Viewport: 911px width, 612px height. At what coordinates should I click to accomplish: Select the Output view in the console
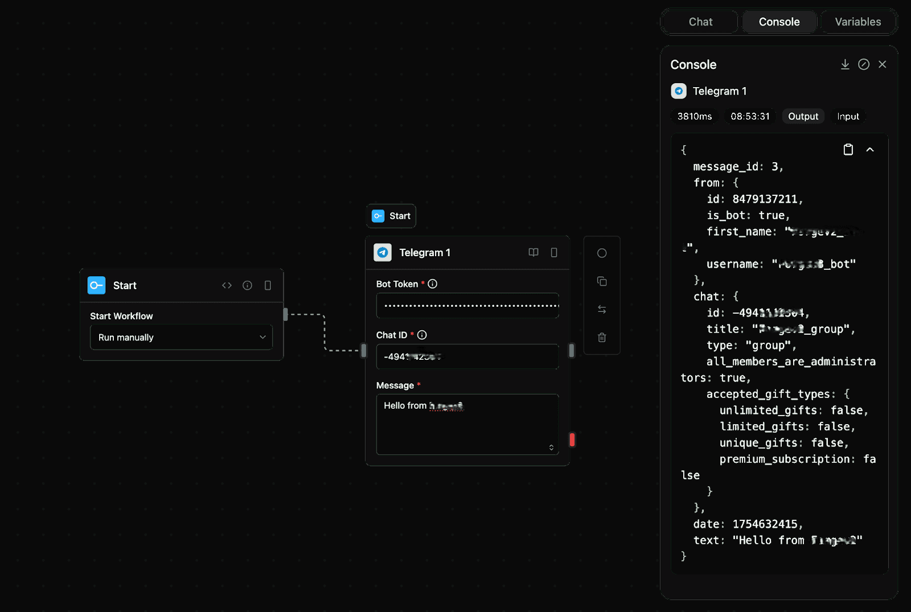click(x=803, y=116)
